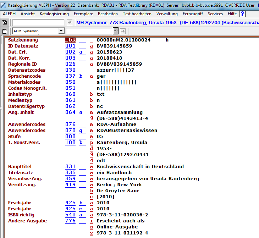Click the title value Buchwissenschaft in Deutschland
259x238 pixels.
pos(140,167)
